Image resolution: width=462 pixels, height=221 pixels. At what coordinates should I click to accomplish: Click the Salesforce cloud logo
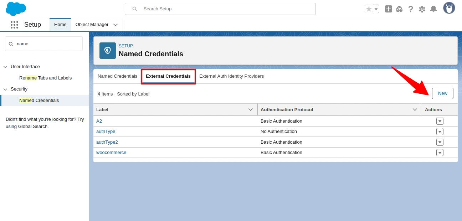16,9
